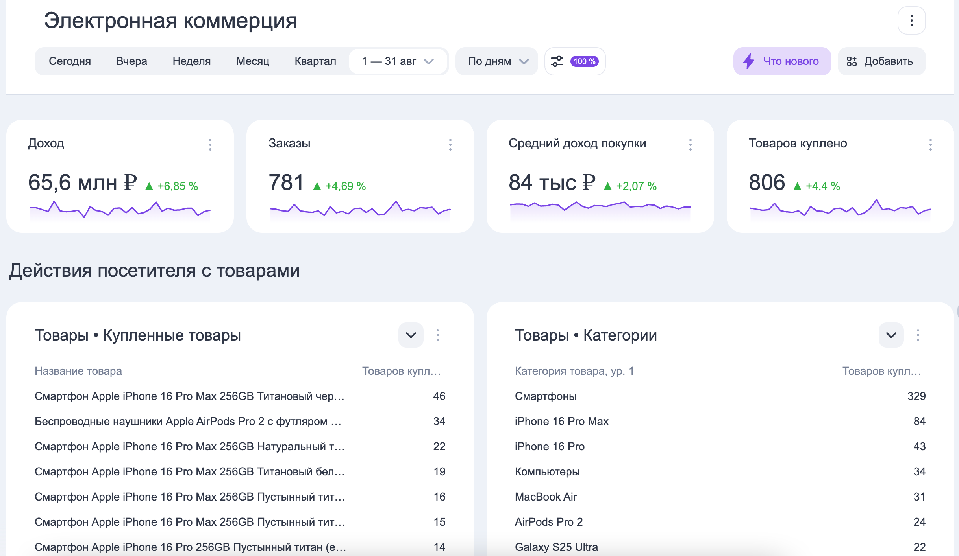Switch to the 'Сегодня' period tab
This screenshot has height=556, width=959.
click(x=70, y=61)
